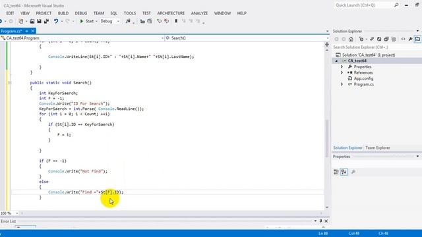Screen dimensions: 422x237
Task: Close the Error List panel
Action: point(326,221)
